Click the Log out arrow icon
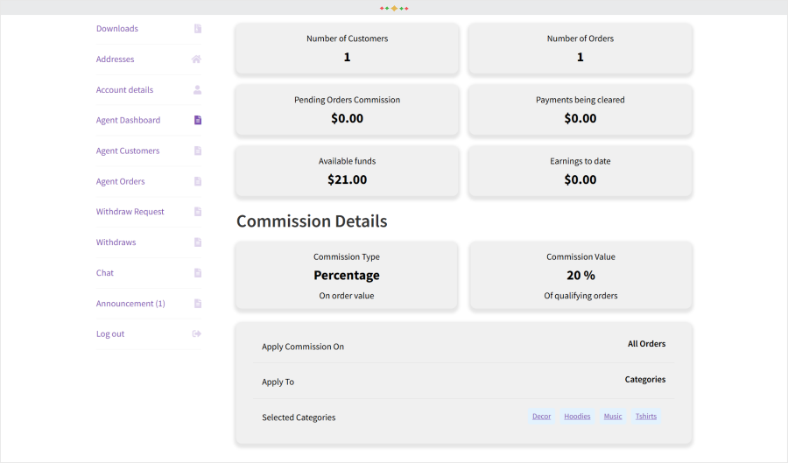Image resolution: width=788 pixels, height=463 pixels. (x=197, y=334)
